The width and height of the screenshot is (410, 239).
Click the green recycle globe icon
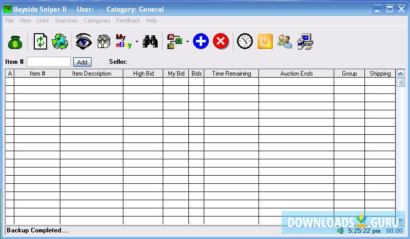tap(60, 41)
